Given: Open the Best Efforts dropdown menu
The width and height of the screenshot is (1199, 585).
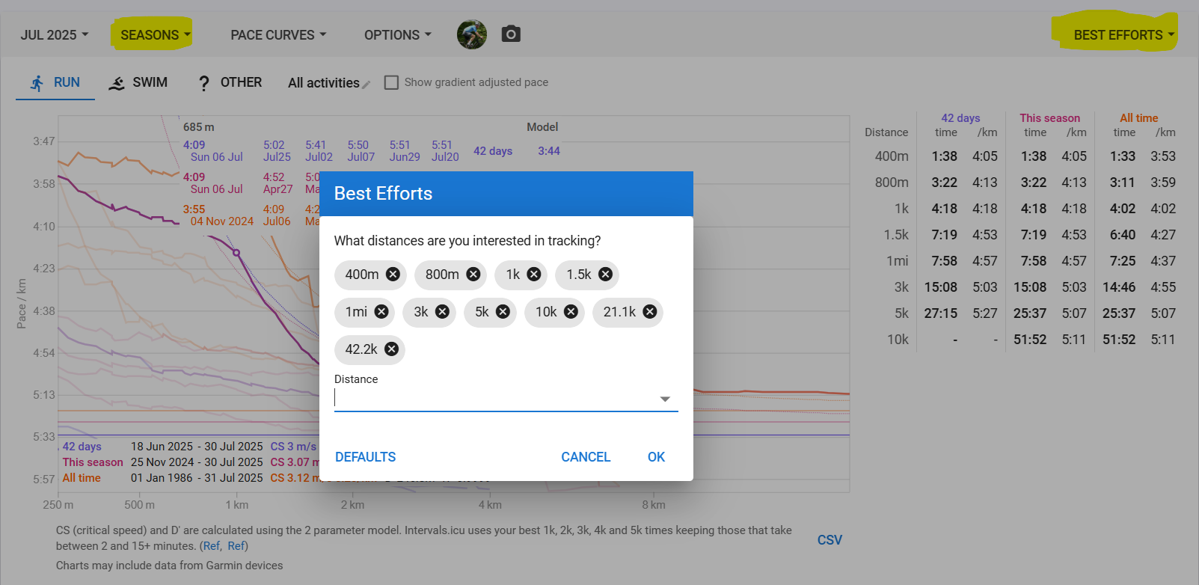Looking at the screenshot, I should pyautogui.click(x=1123, y=35).
